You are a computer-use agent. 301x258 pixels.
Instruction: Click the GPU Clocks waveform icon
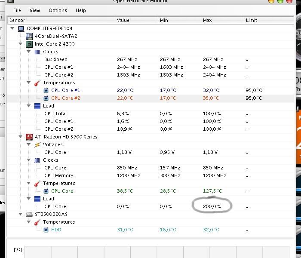pos(37,160)
